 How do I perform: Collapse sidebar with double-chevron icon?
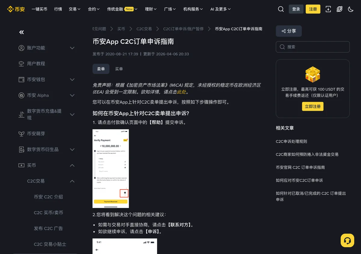[21, 32]
